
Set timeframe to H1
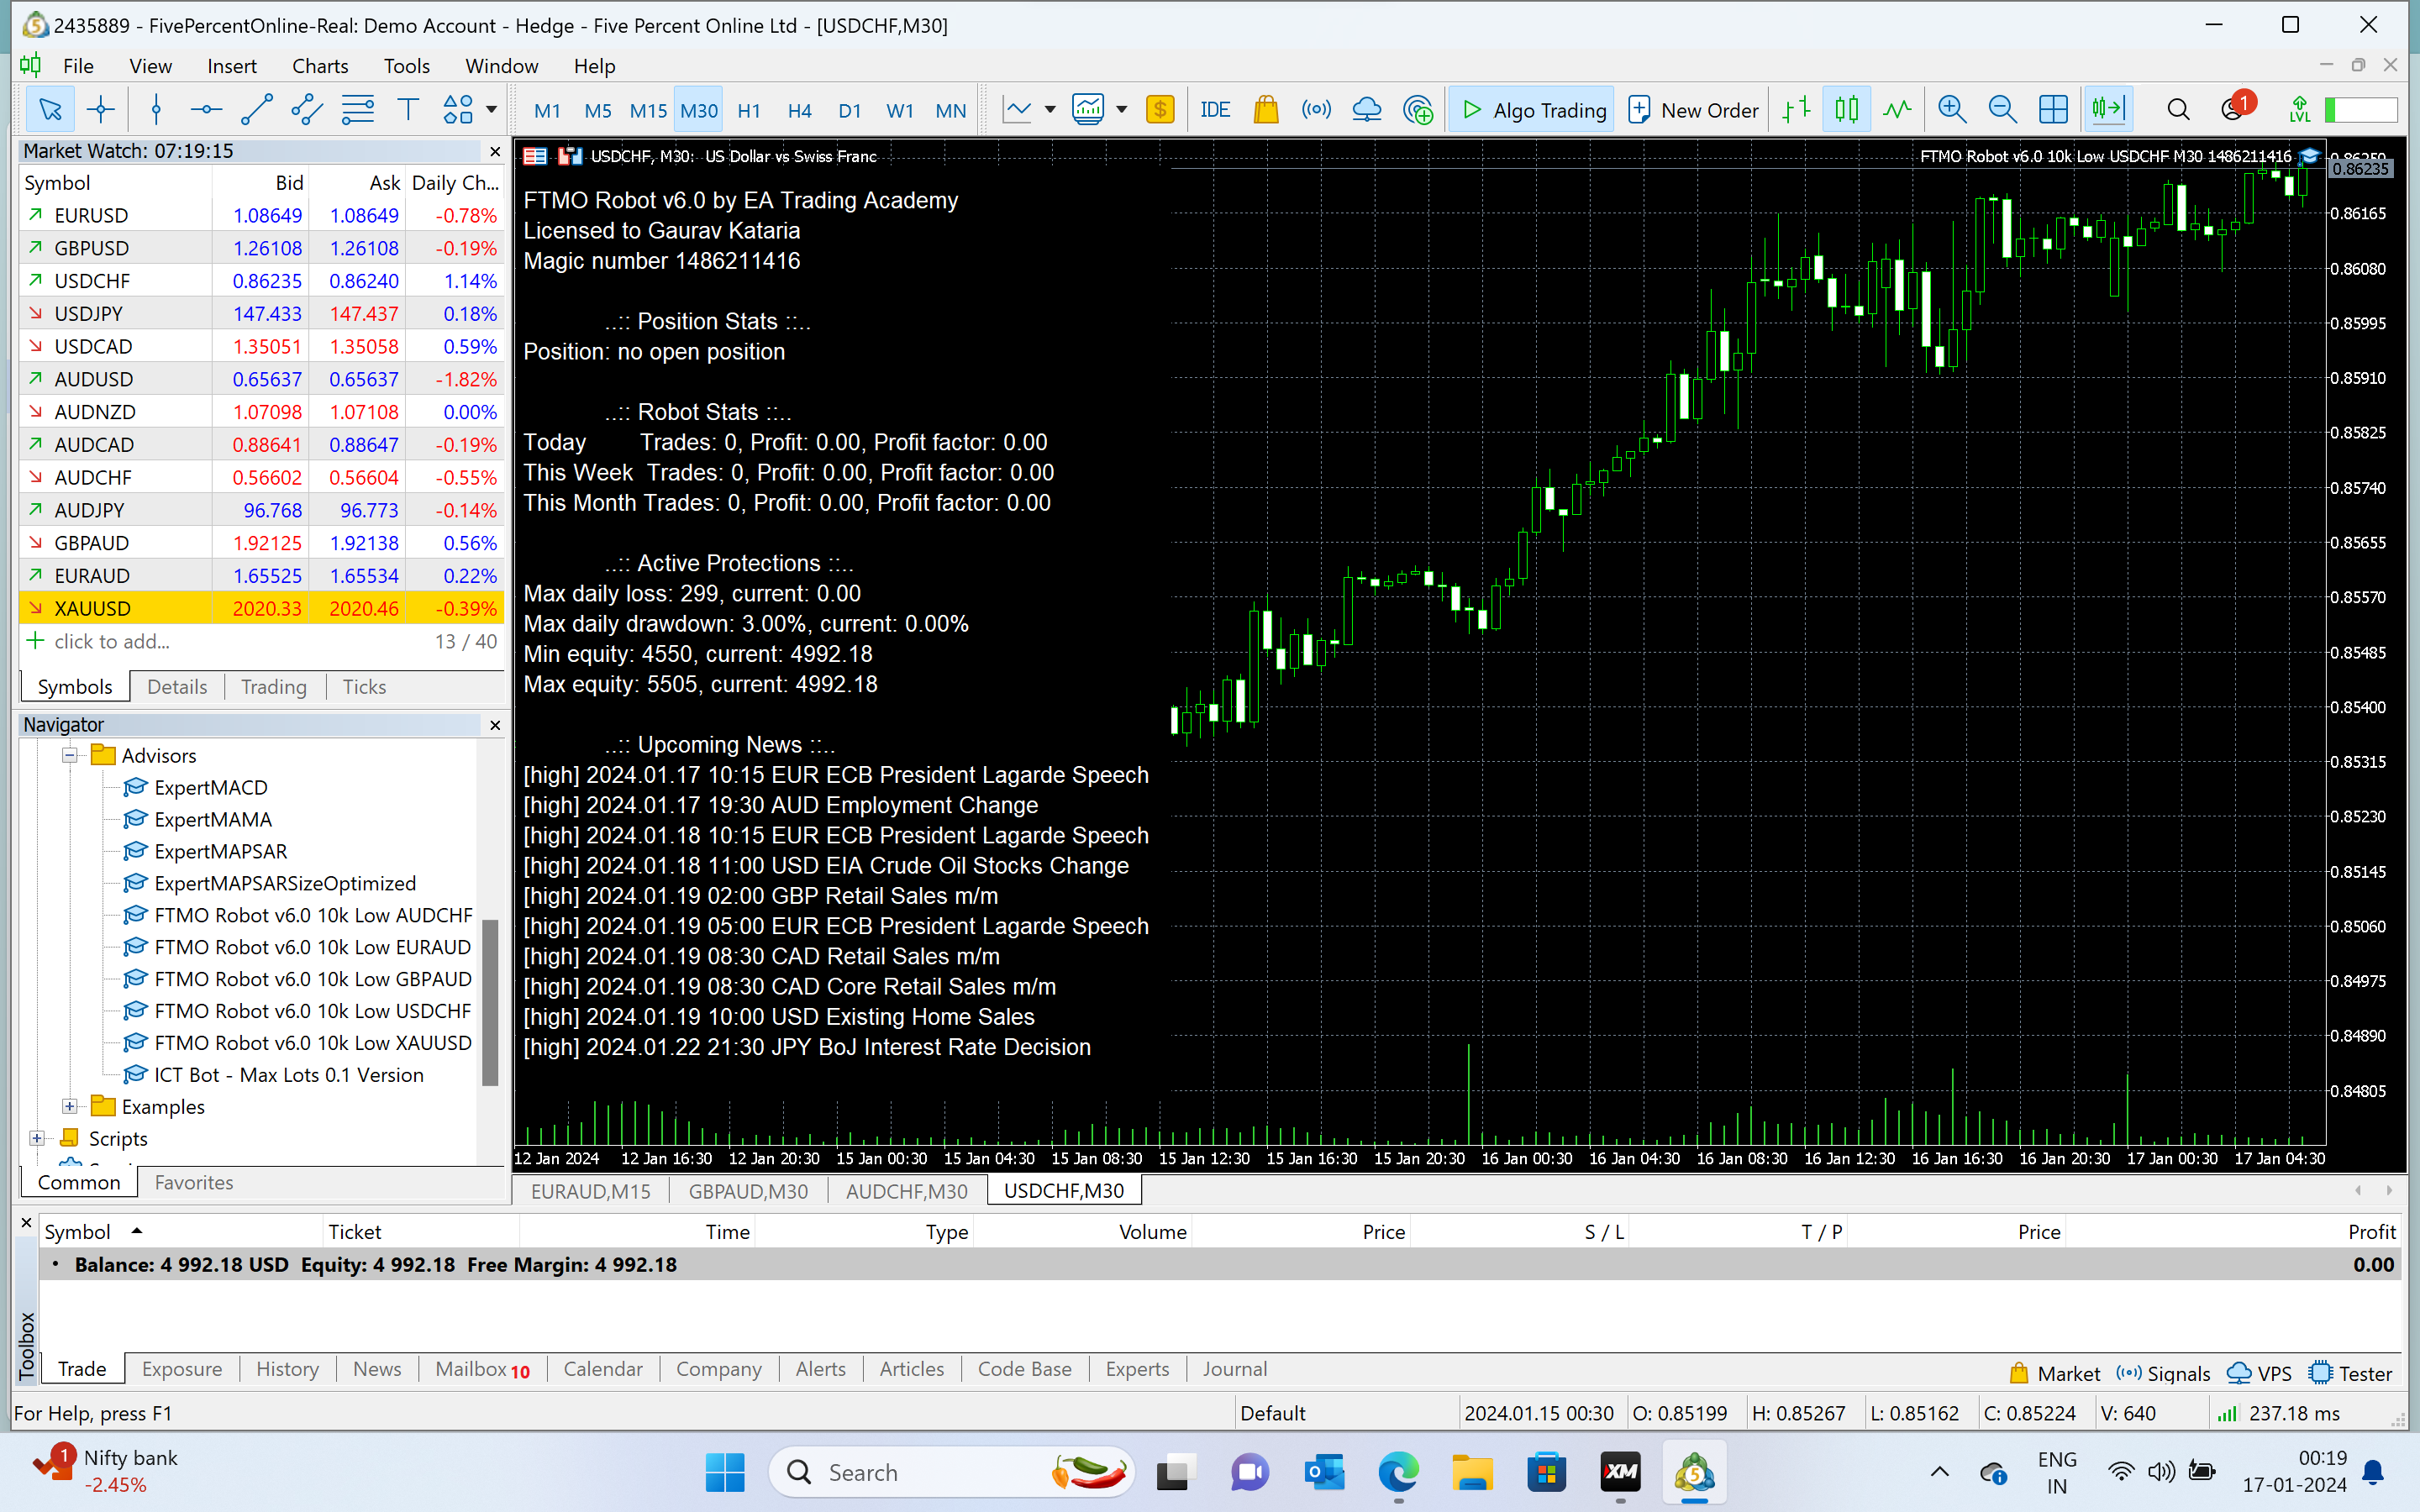pos(749,110)
